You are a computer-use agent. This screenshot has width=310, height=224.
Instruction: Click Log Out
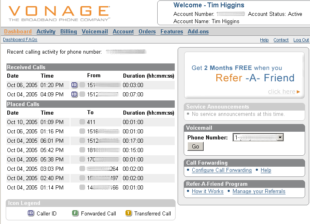click(301, 40)
